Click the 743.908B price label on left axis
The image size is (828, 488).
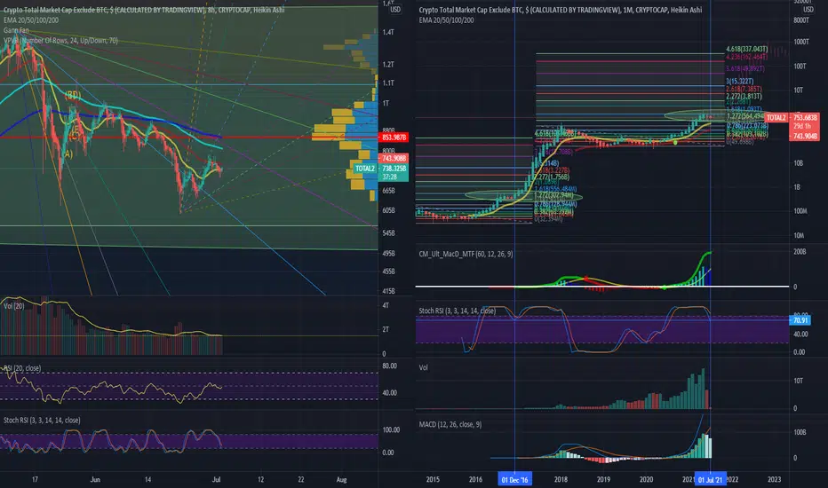coord(394,158)
